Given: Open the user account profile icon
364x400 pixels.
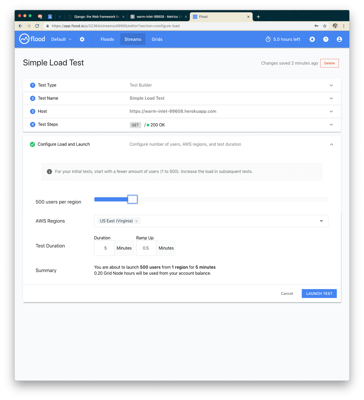Looking at the screenshot, I should click(339, 39).
